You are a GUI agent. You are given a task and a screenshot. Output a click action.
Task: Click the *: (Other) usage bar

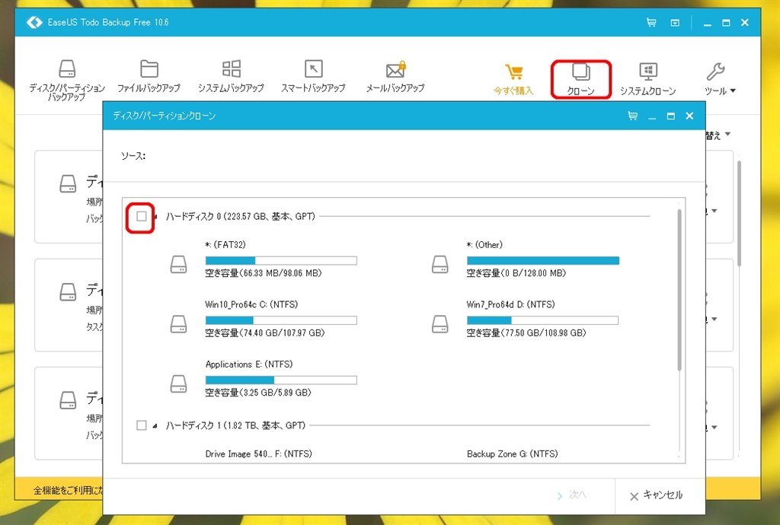tap(542, 260)
